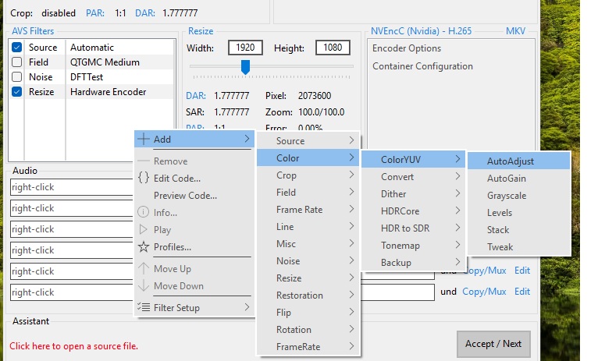Expand the Tonemap submenu
Screen dimensions: 605x361
pyautogui.click(x=413, y=245)
